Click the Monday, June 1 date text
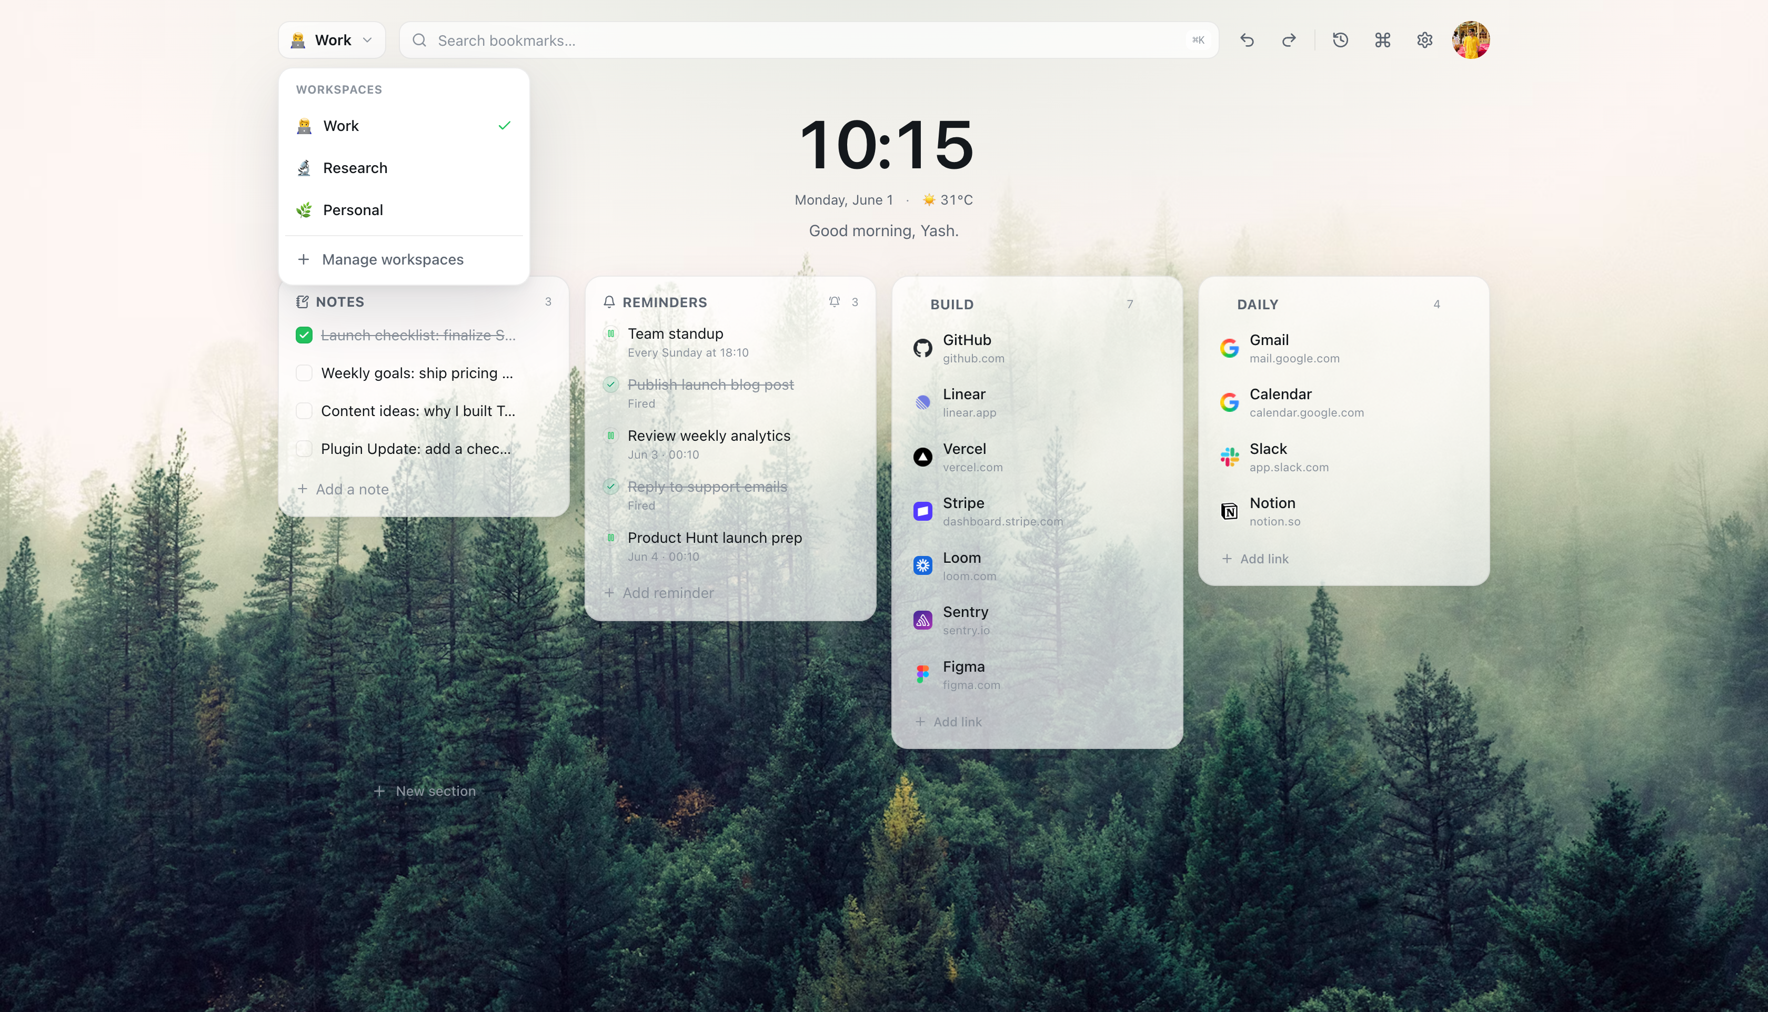Screen dimensions: 1768x1012 tap(843, 200)
